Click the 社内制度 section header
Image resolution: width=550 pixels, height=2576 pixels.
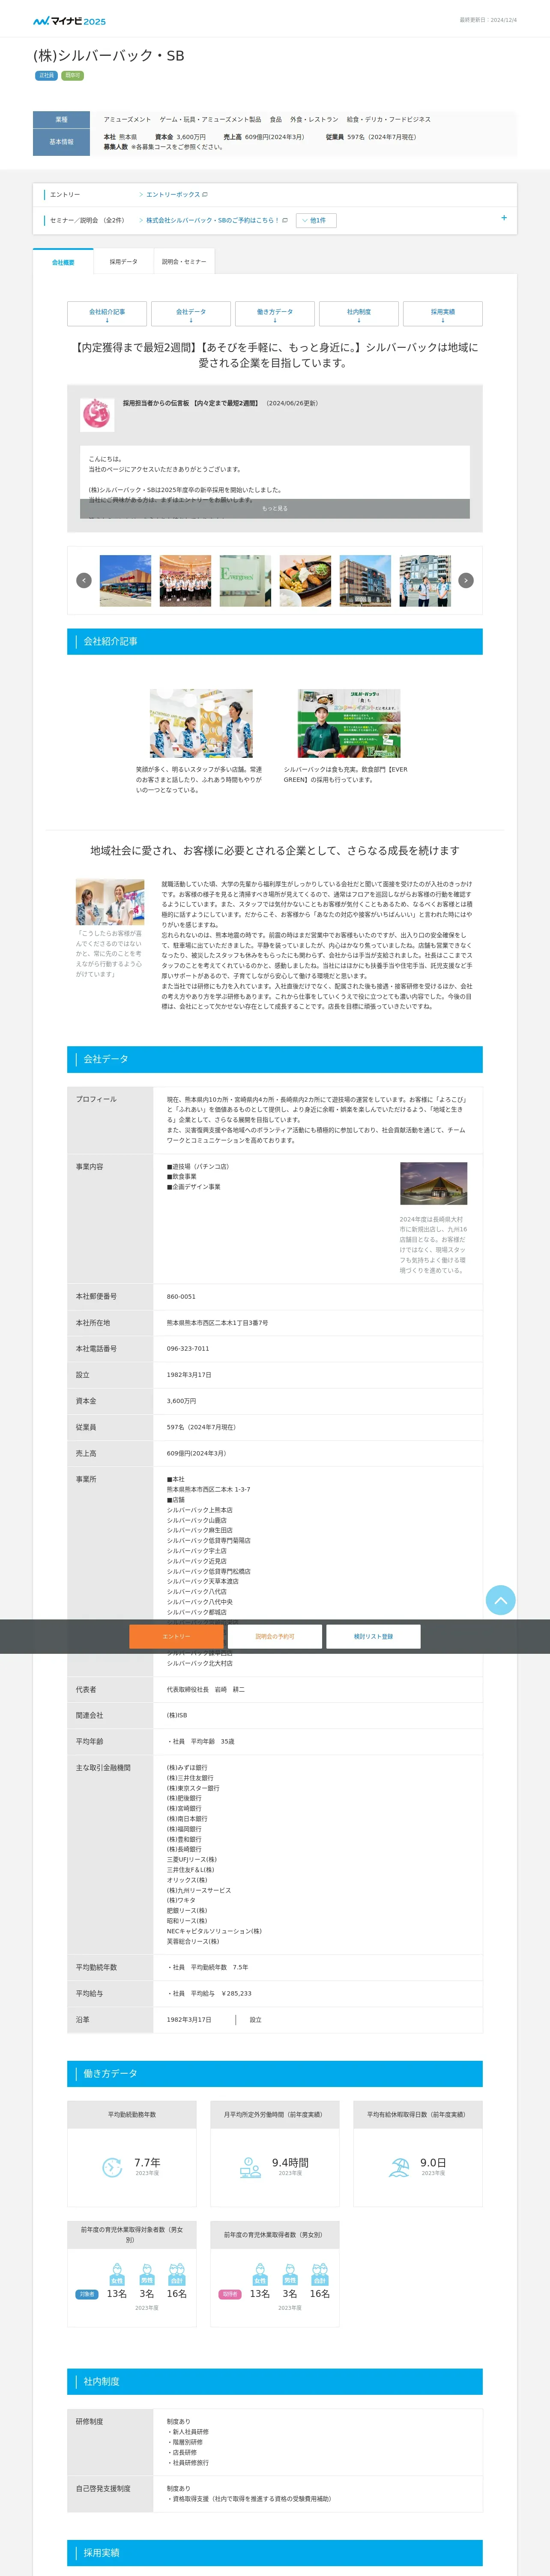[275, 2381]
